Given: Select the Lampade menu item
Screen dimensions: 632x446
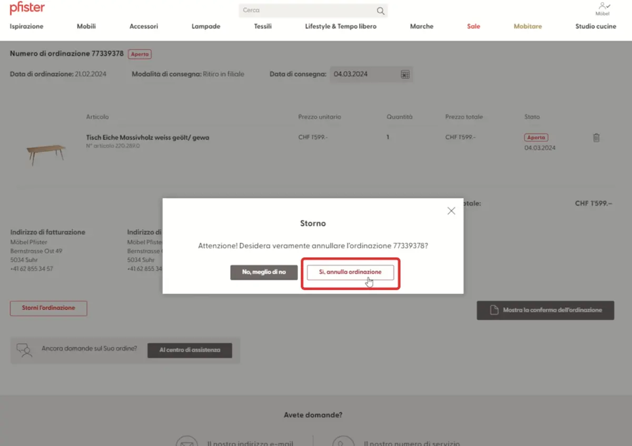Looking at the screenshot, I should [x=206, y=26].
